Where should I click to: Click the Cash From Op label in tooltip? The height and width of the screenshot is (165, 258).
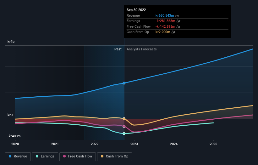click(138, 32)
